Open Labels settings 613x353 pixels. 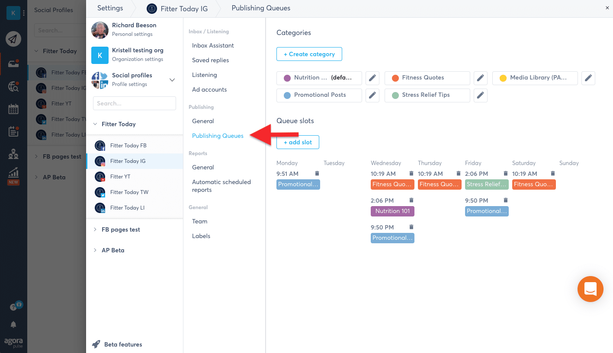(201, 236)
